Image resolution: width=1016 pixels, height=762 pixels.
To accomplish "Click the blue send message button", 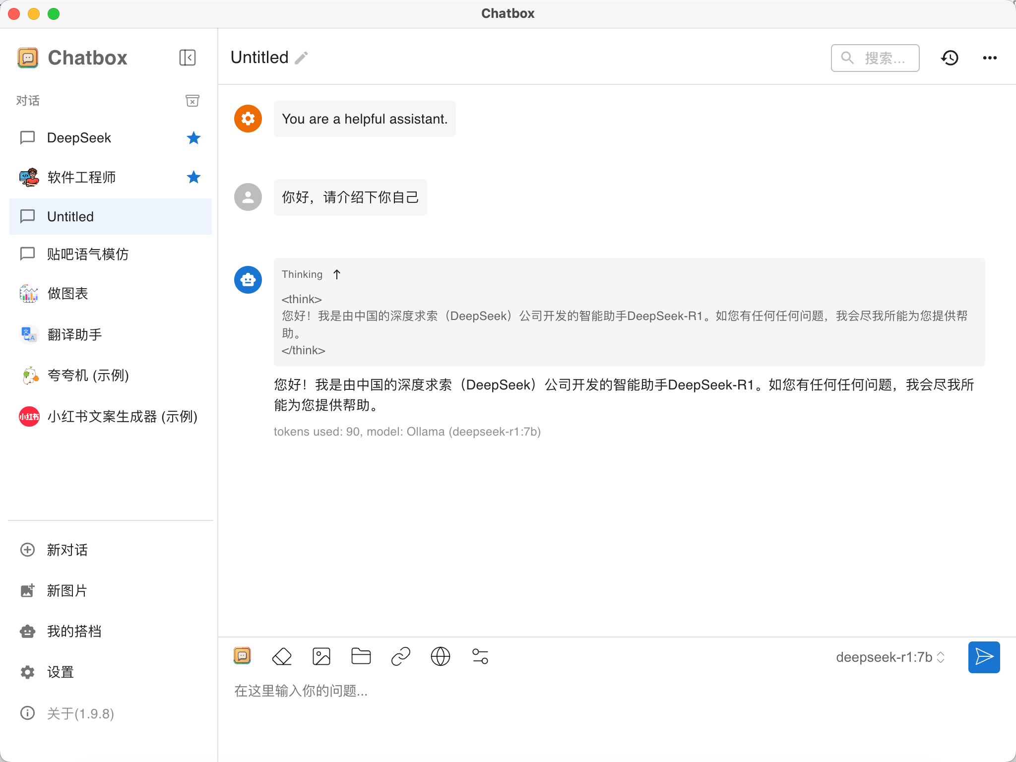I will (984, 657).
